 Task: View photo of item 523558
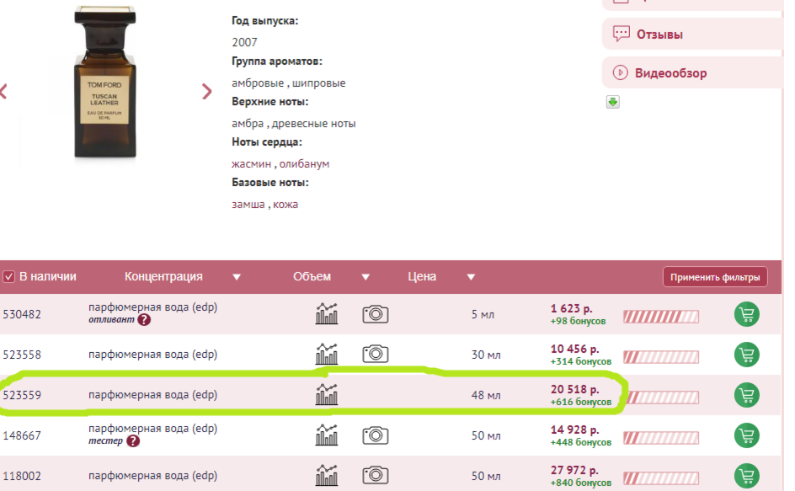(376, 354)
